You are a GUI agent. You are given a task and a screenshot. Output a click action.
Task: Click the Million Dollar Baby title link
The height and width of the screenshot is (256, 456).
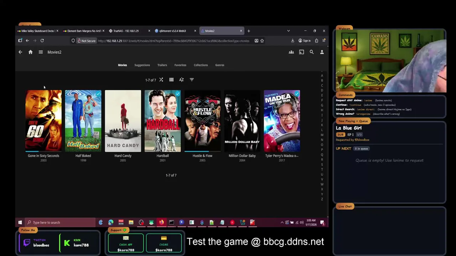pos(242,156)
